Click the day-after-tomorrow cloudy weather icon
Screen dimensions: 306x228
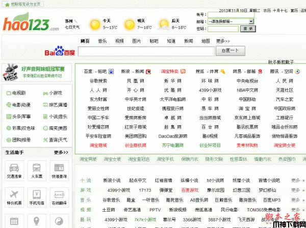(x=164, y=24)
